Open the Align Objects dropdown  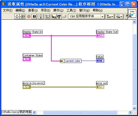110,16
